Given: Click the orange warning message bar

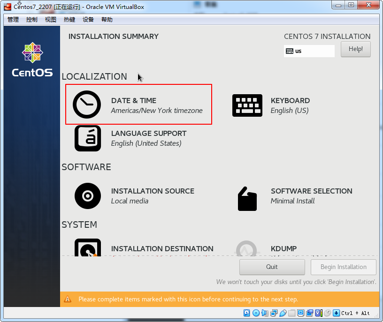Looking at the screenshot, I should pos(219,299).
